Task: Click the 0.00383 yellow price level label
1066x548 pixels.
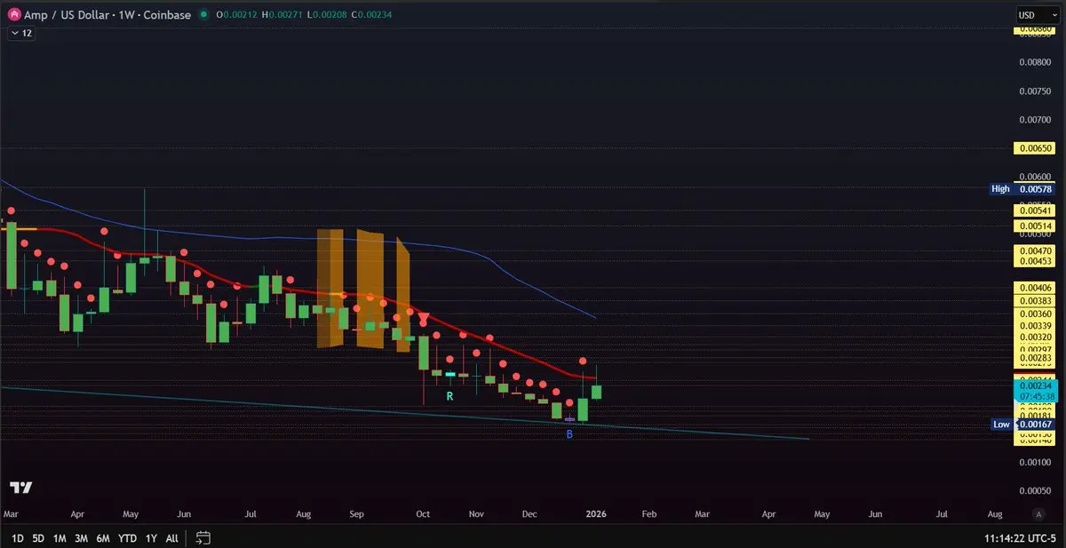Action: pyautogui.click(x=1033, y=301)
